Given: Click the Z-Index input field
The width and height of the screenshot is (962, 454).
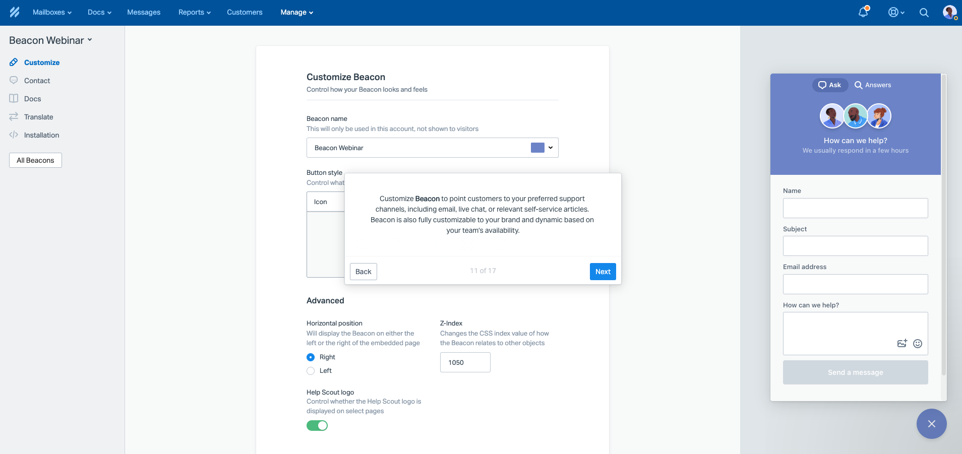Looking at the screenshot, I should pyautogui.click(x=465, y=362).
